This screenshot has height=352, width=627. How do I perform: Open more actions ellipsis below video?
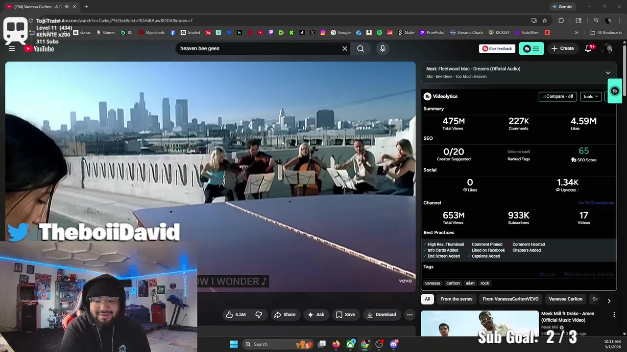pos(410,315)
